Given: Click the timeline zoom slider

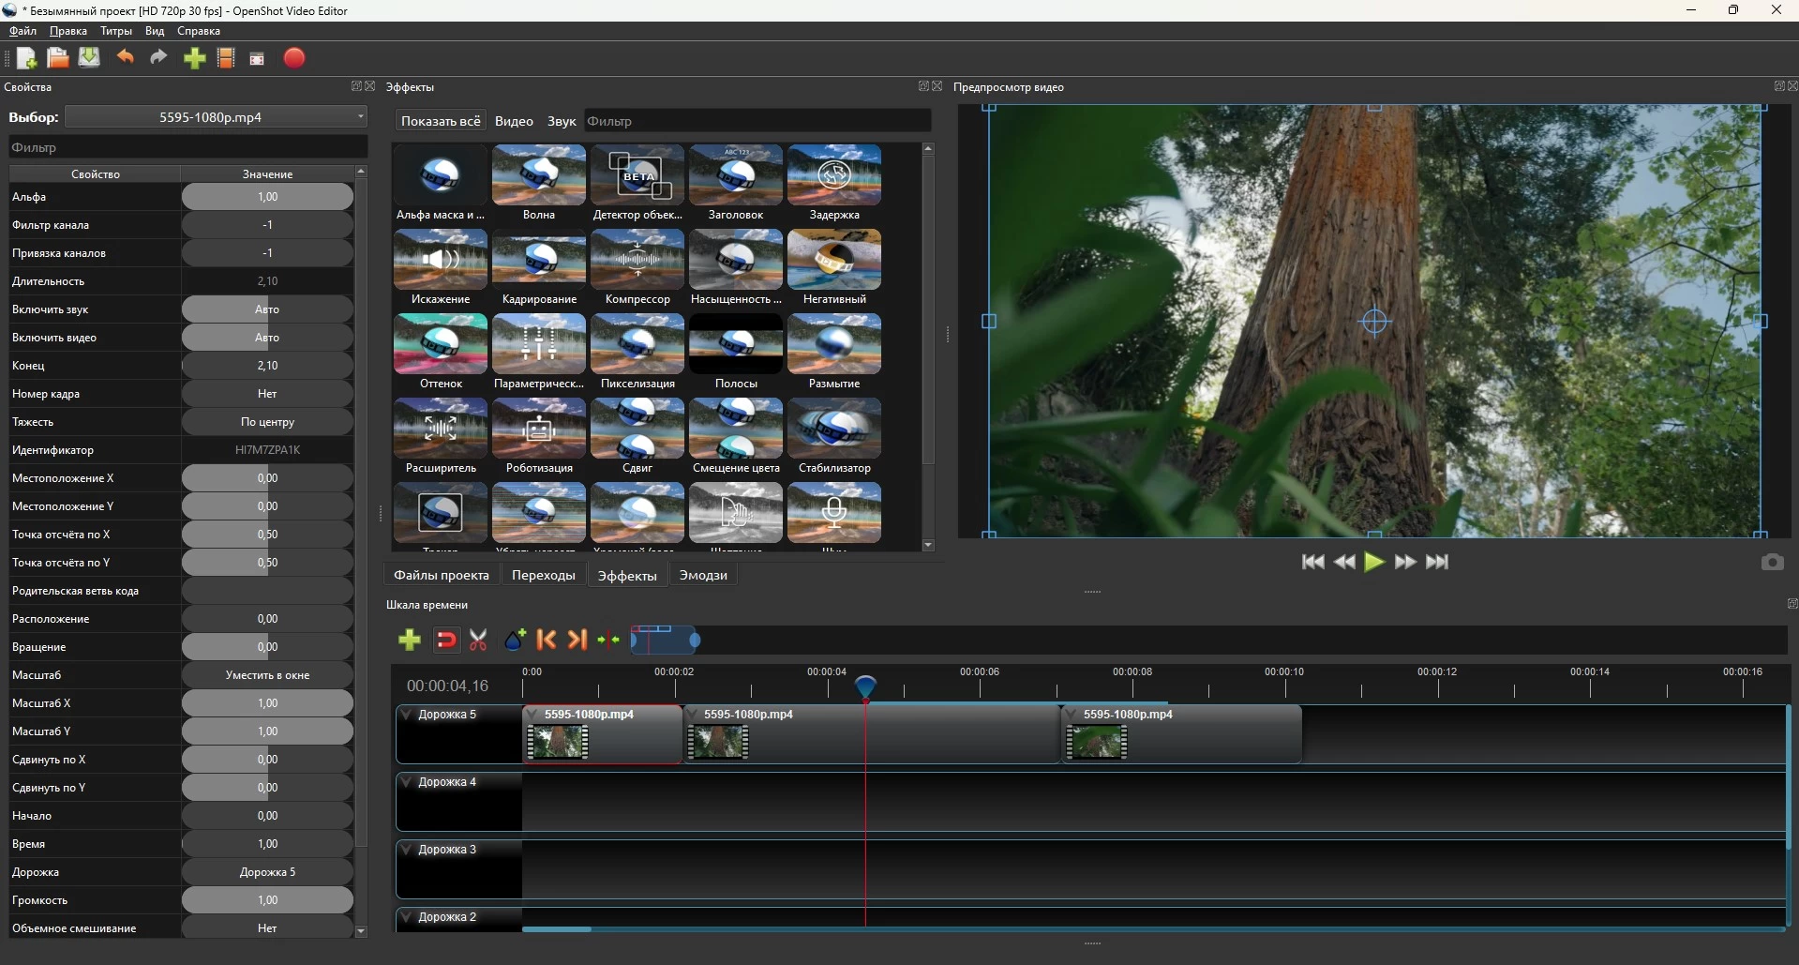Looking at the screenshot, I should pos(667,641).
